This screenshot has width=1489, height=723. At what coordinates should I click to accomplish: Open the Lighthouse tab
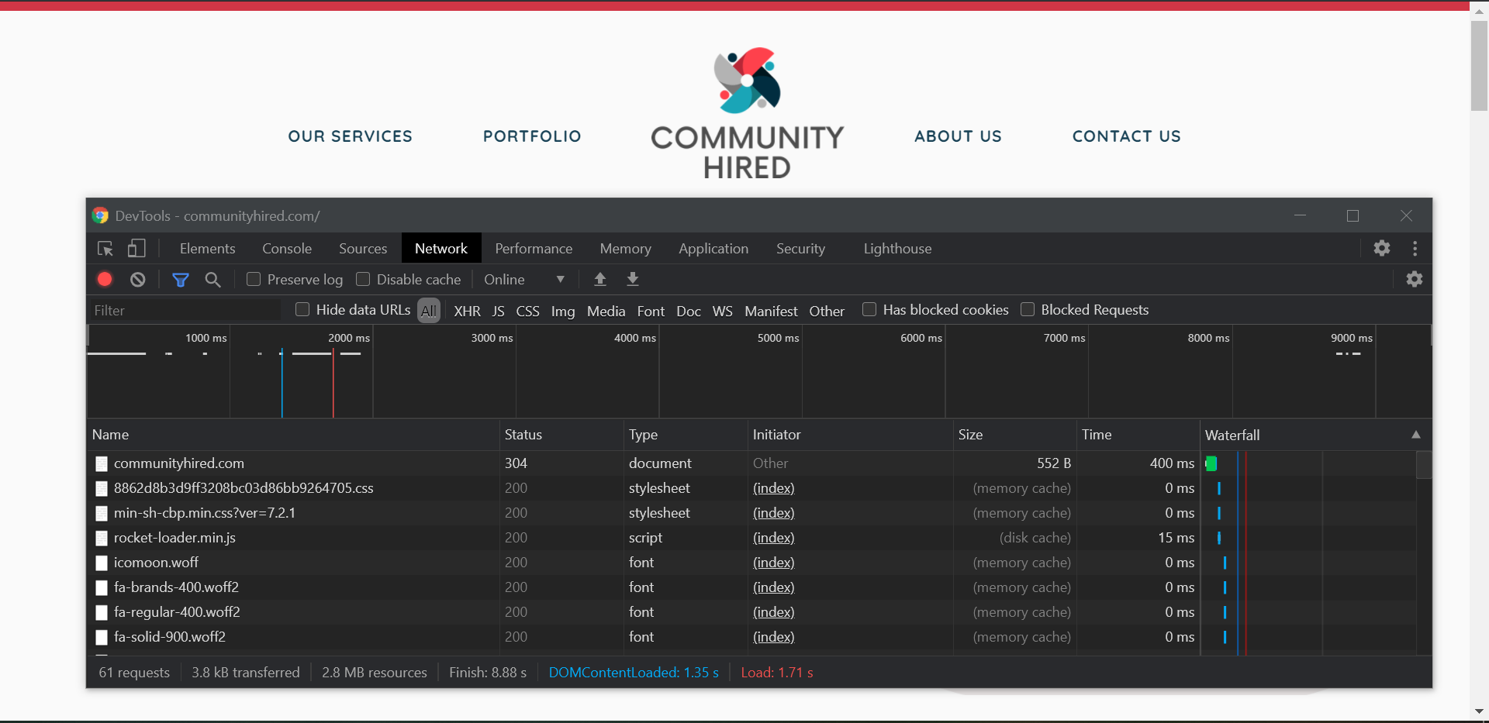(x=897, y=249)
